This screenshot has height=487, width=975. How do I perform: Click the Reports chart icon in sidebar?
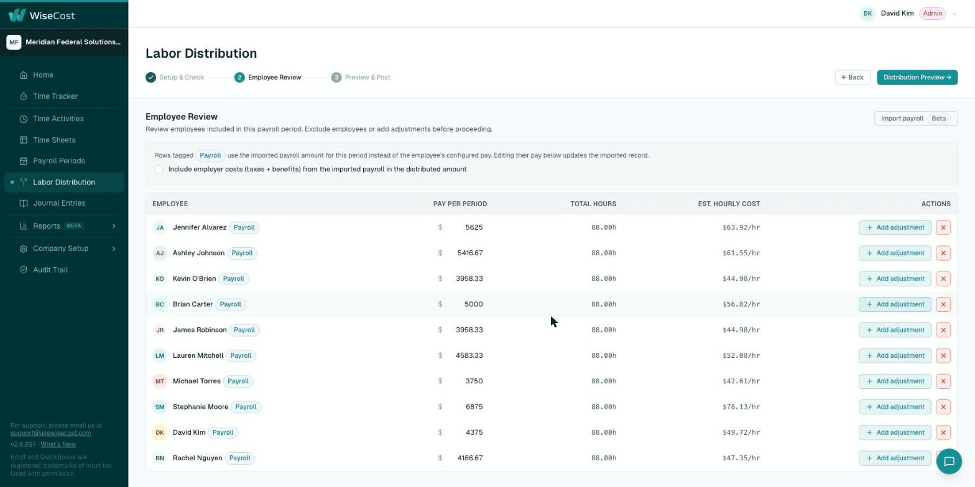24,226
